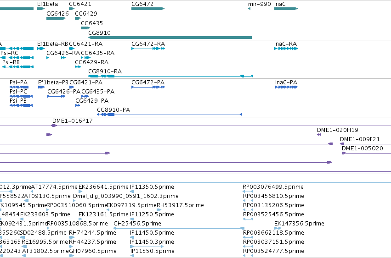The height and width of the screenshot is (258, 391).
Task: Click the RP003510868.5prime label
Action: [77, 224]
